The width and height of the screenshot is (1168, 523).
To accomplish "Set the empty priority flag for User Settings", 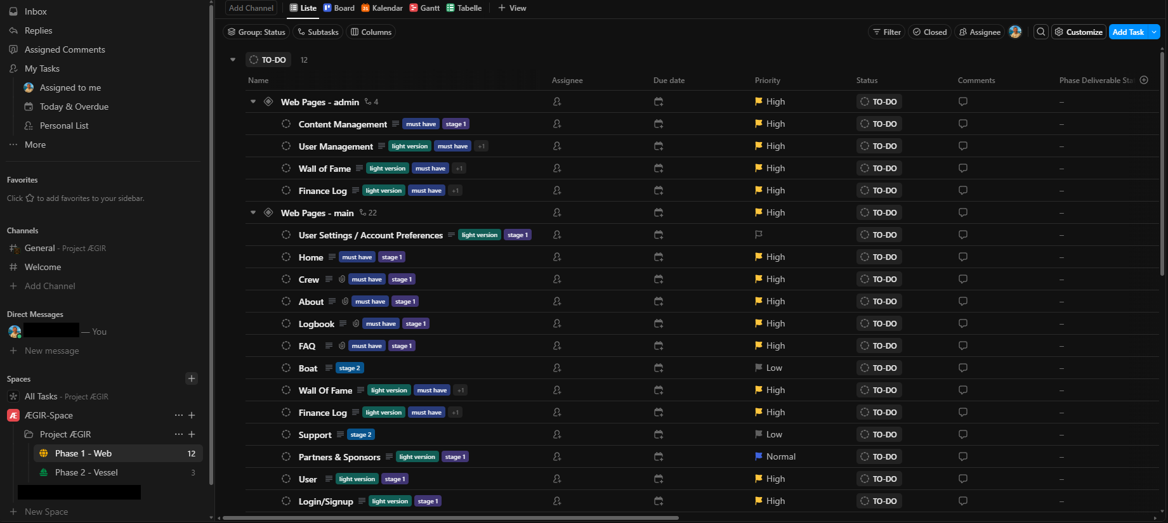I will 759,235.
